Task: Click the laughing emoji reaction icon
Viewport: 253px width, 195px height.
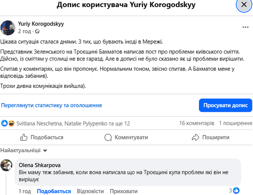Action: (11, 123)
